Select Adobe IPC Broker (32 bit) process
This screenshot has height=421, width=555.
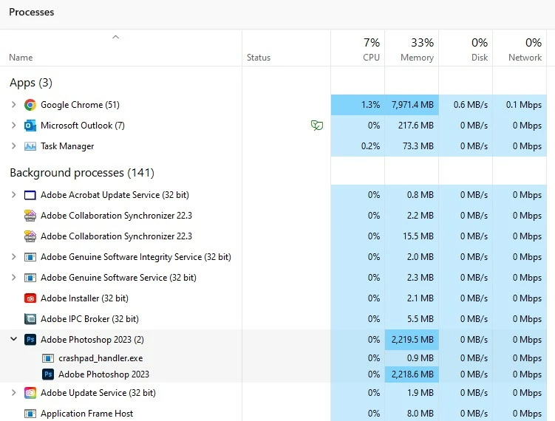[89, 319]
